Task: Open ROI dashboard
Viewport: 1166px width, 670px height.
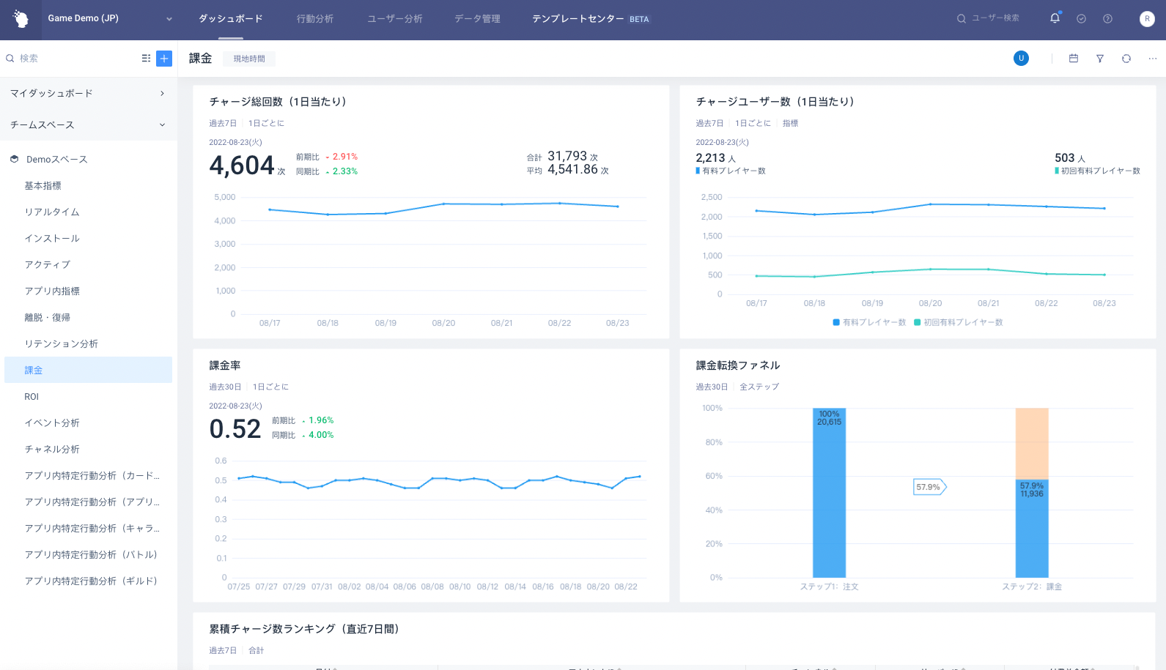Action: click(32, 397)
